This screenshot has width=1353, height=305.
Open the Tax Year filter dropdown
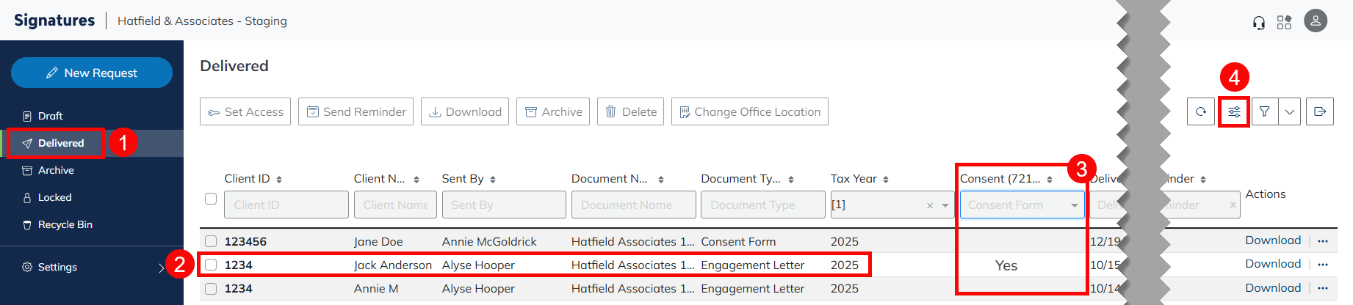click(945, 205)
